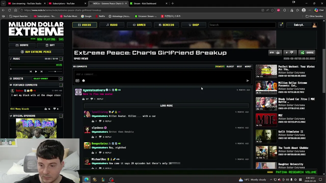Open Perfect Workout video thumbnail
Image resolution: width=326 pixels, height=183 pixels.
click(266, 71)
